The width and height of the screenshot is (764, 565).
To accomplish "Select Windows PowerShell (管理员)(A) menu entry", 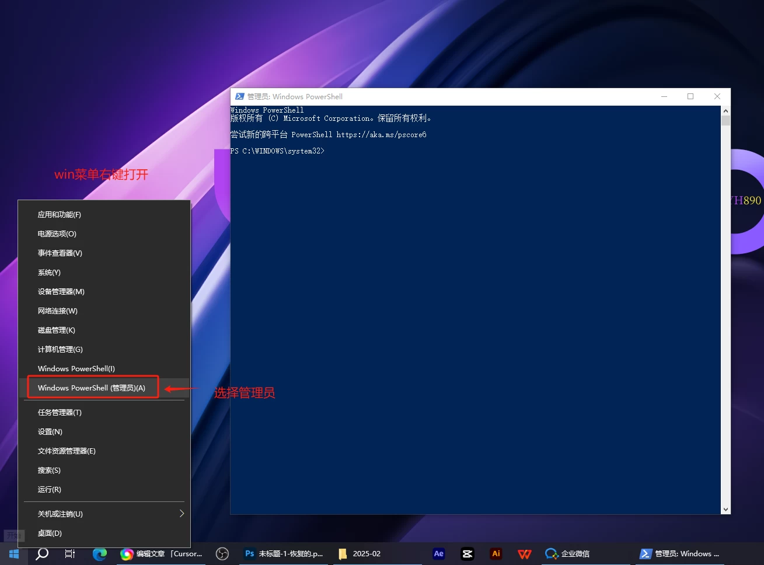I will click(x=92, y=388).
